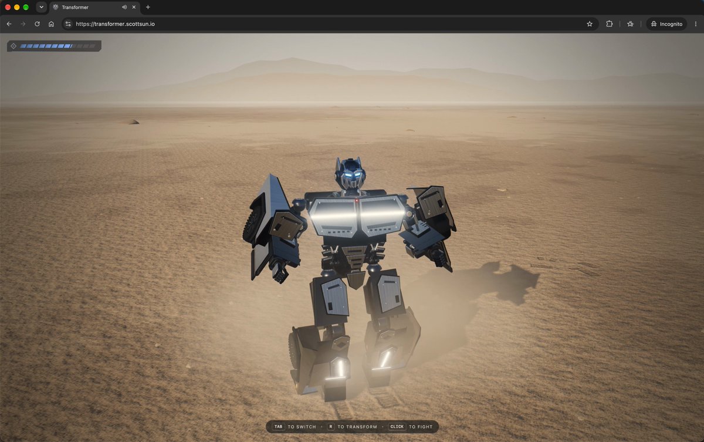Screen dimensions: 704x442
Task: Go back using browser back arrow
Action: (9, 24)
